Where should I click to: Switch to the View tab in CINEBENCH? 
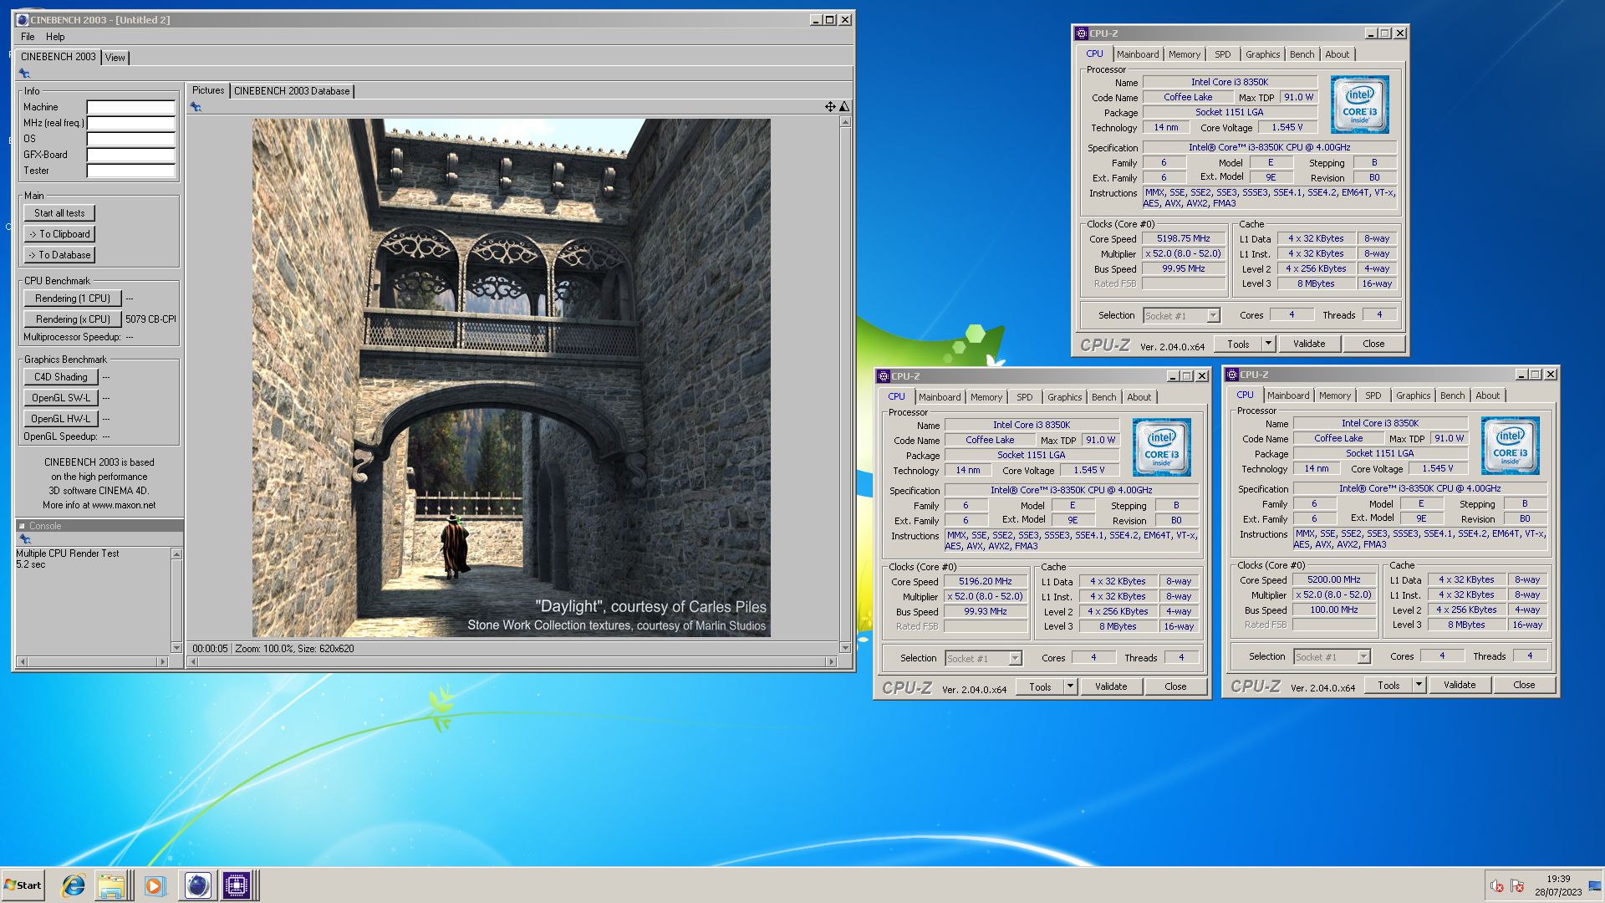click(x=115, y=58)
